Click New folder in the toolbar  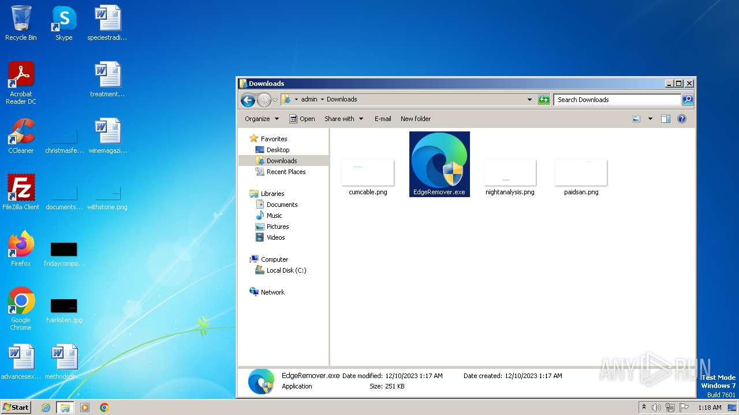416,119
